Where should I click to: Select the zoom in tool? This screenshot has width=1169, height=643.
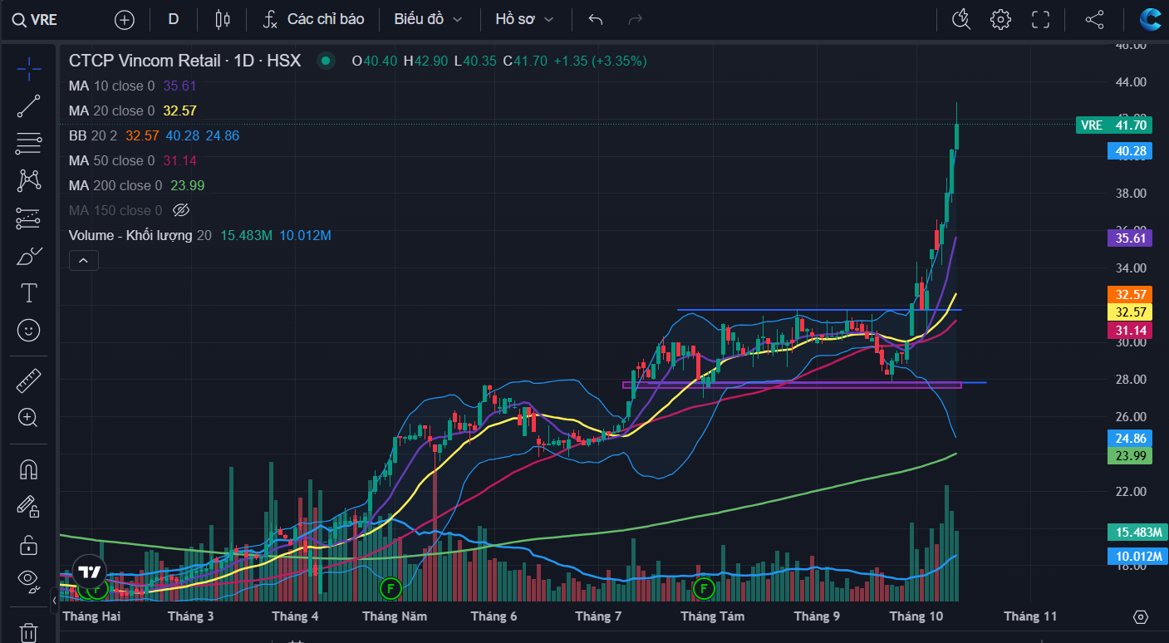pos(29,418)
